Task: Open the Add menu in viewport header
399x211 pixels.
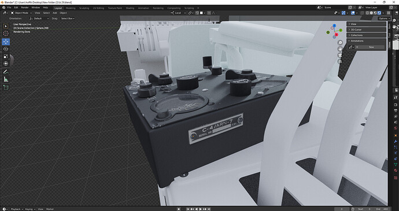Action: click(x=55, y=13)
